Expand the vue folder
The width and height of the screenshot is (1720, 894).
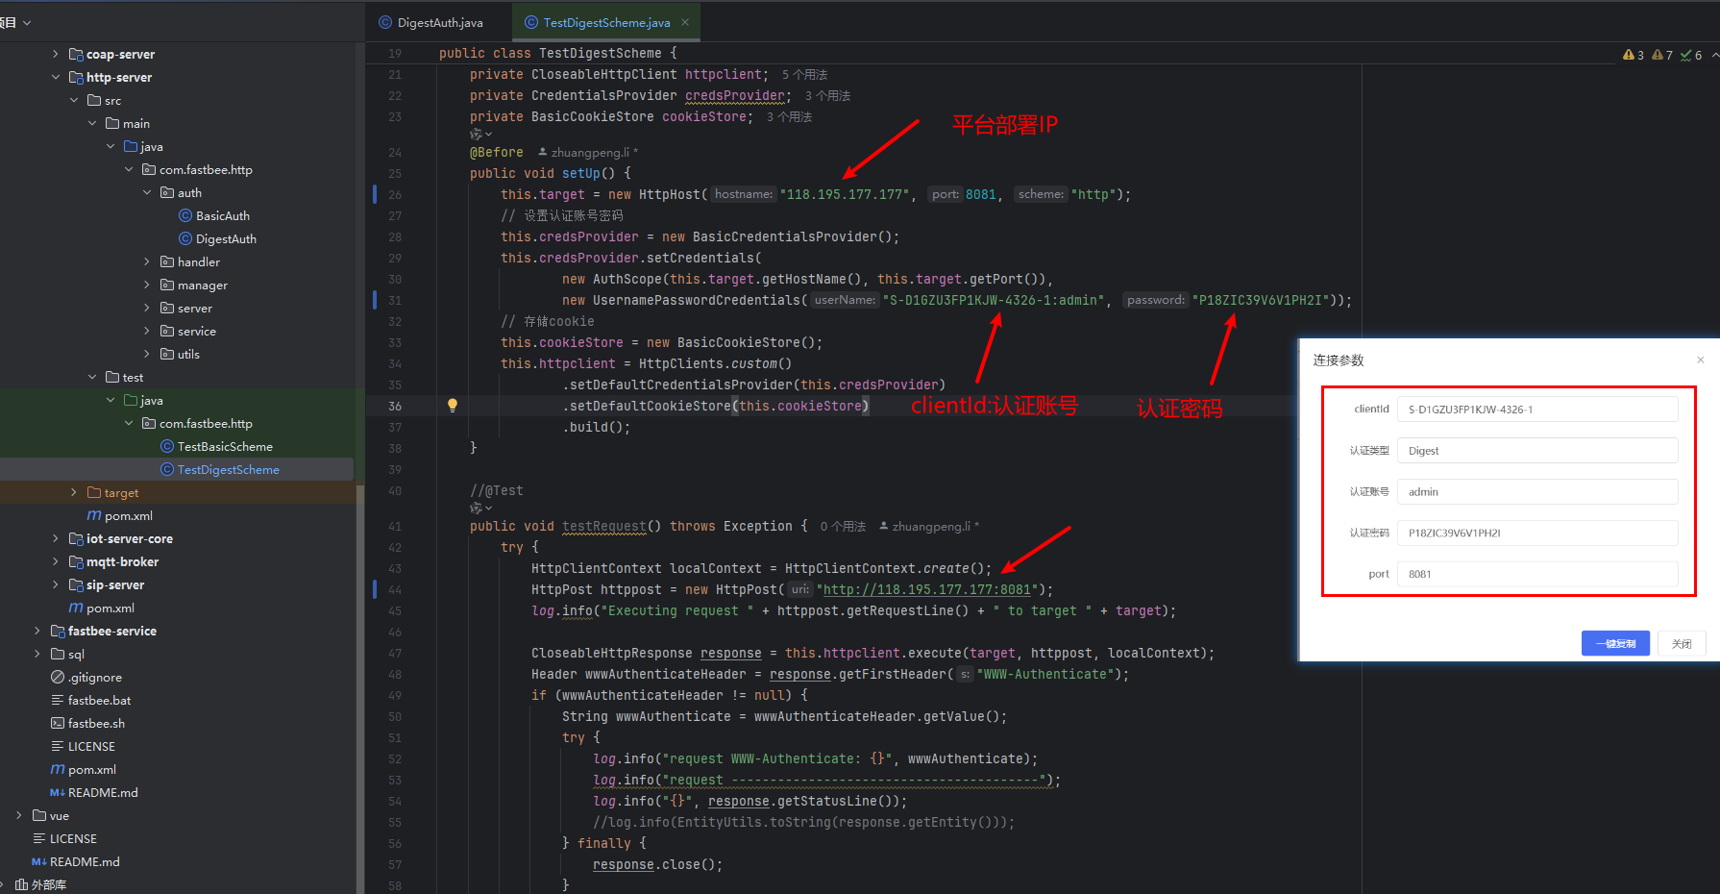pos(19,816)
